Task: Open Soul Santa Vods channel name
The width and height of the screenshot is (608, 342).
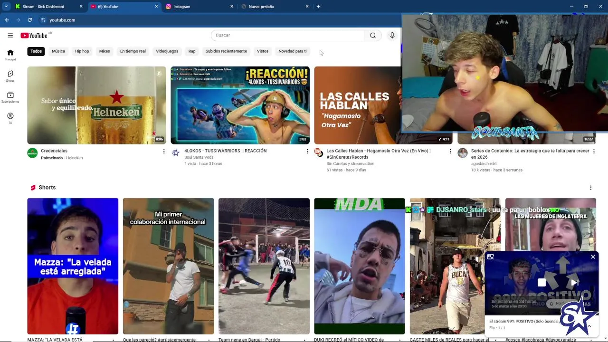Action: (199, 157)
